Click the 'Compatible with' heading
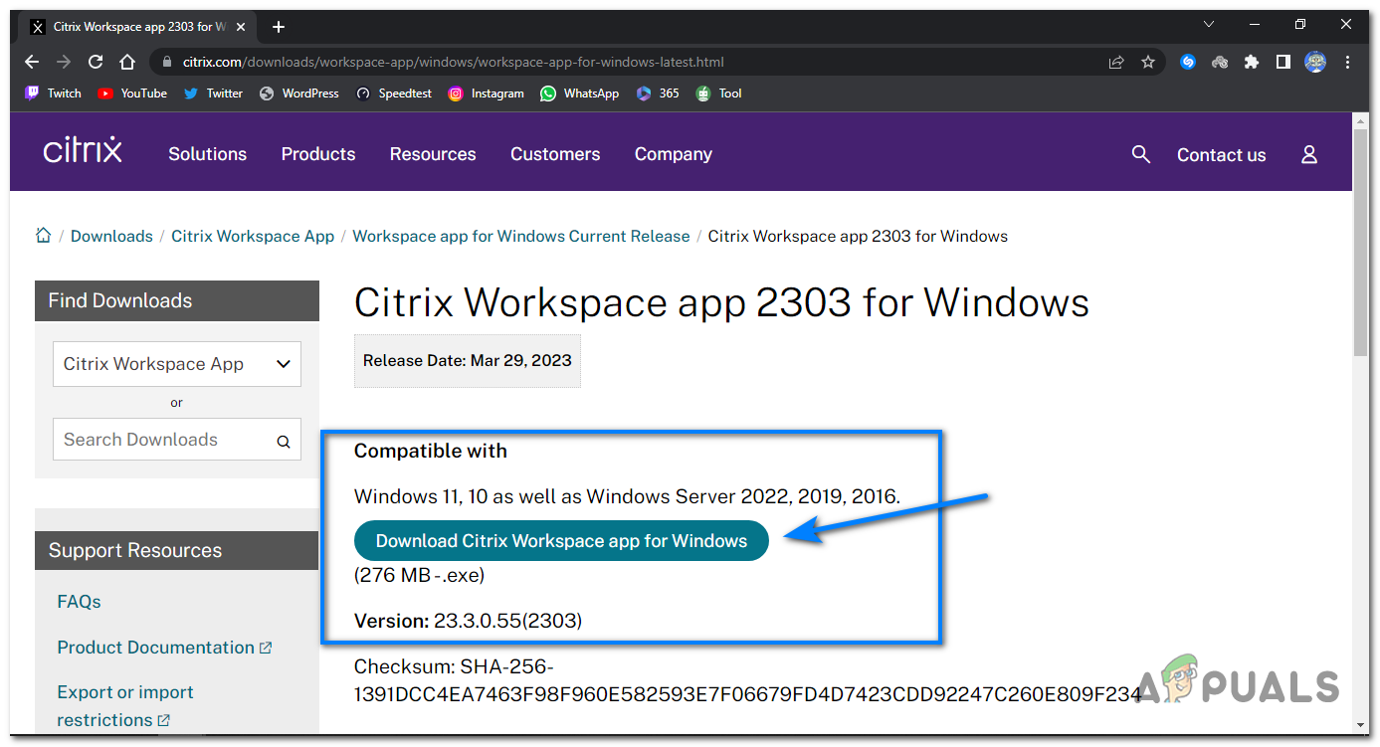This screenshot has width=1380, height=747. click(x=431, y=451)
